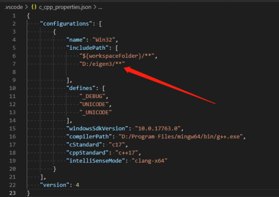Screen dimensions: 279x197
Task: Click line number 1 in the gutter
Action: coord(14,16)
